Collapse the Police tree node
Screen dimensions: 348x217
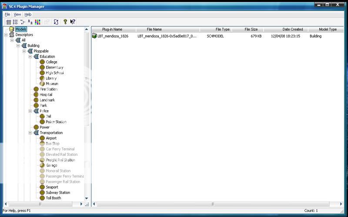pos(30,111)
